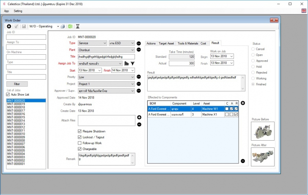Add a row to Effected to Components
Viewport: 308px width, 195px height.
coord(243,103)
